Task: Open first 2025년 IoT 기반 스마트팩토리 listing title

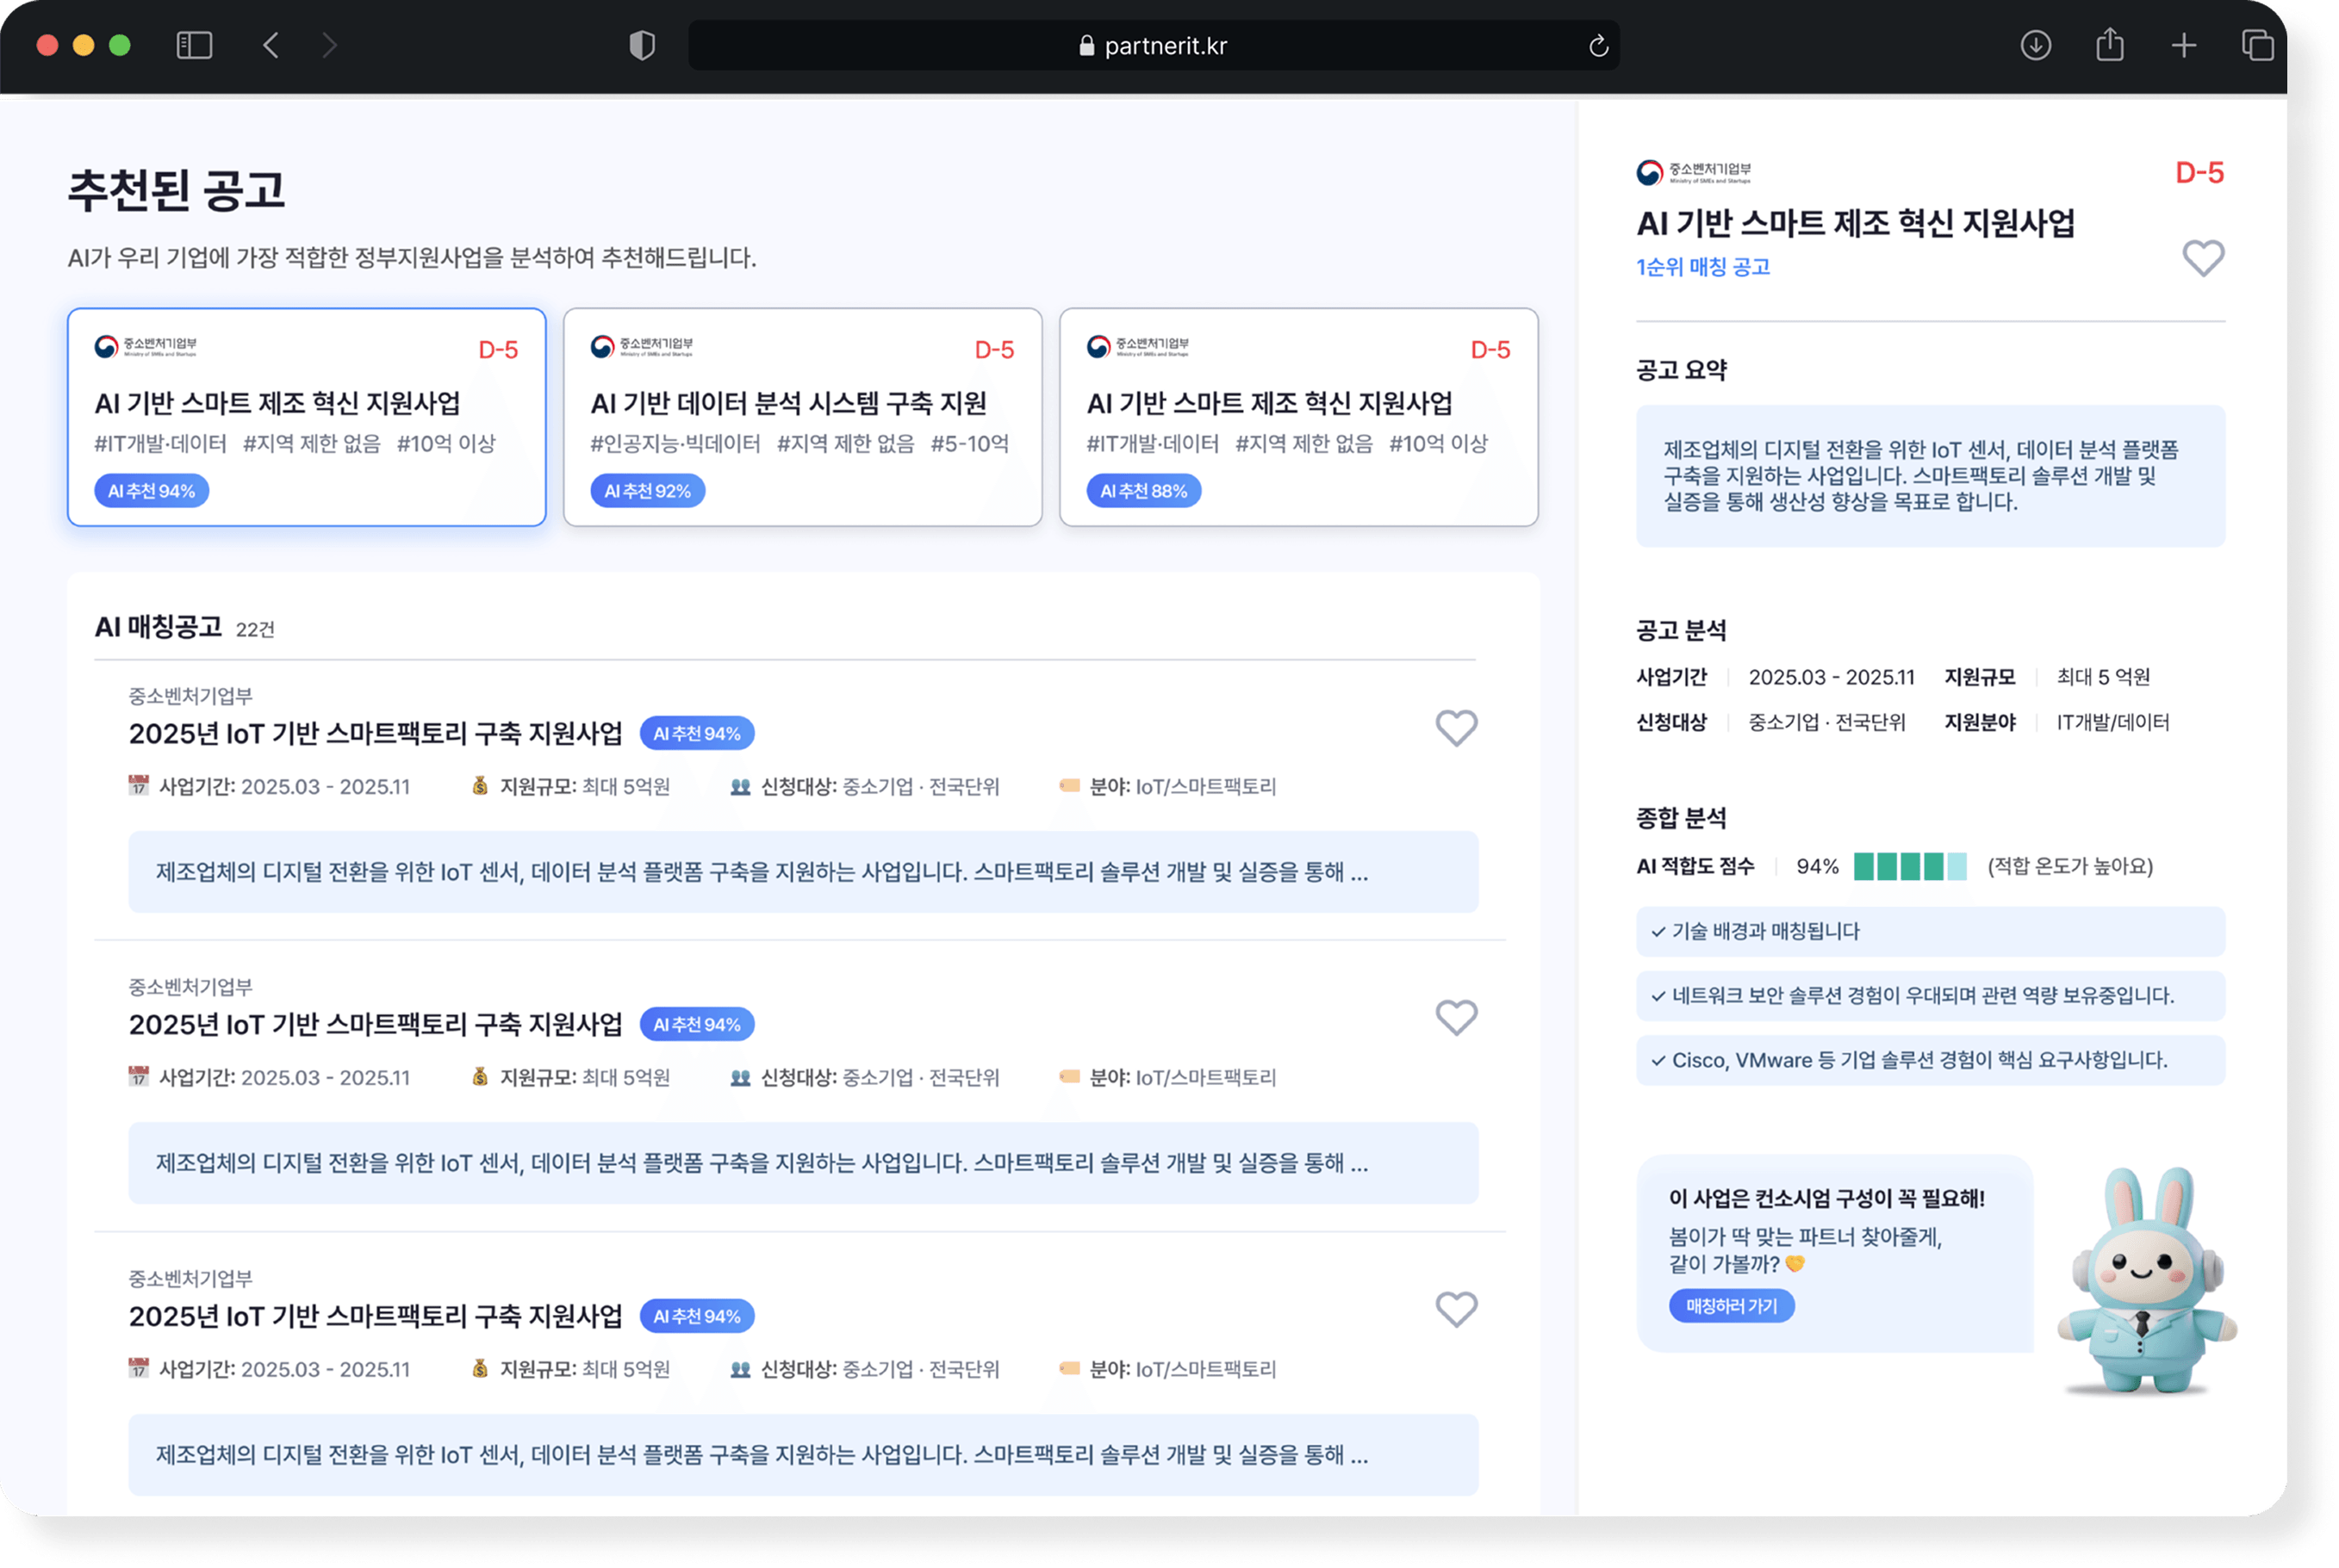Action: [375, 734]
